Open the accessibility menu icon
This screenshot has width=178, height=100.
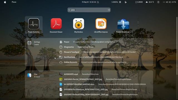coord(158,2)
